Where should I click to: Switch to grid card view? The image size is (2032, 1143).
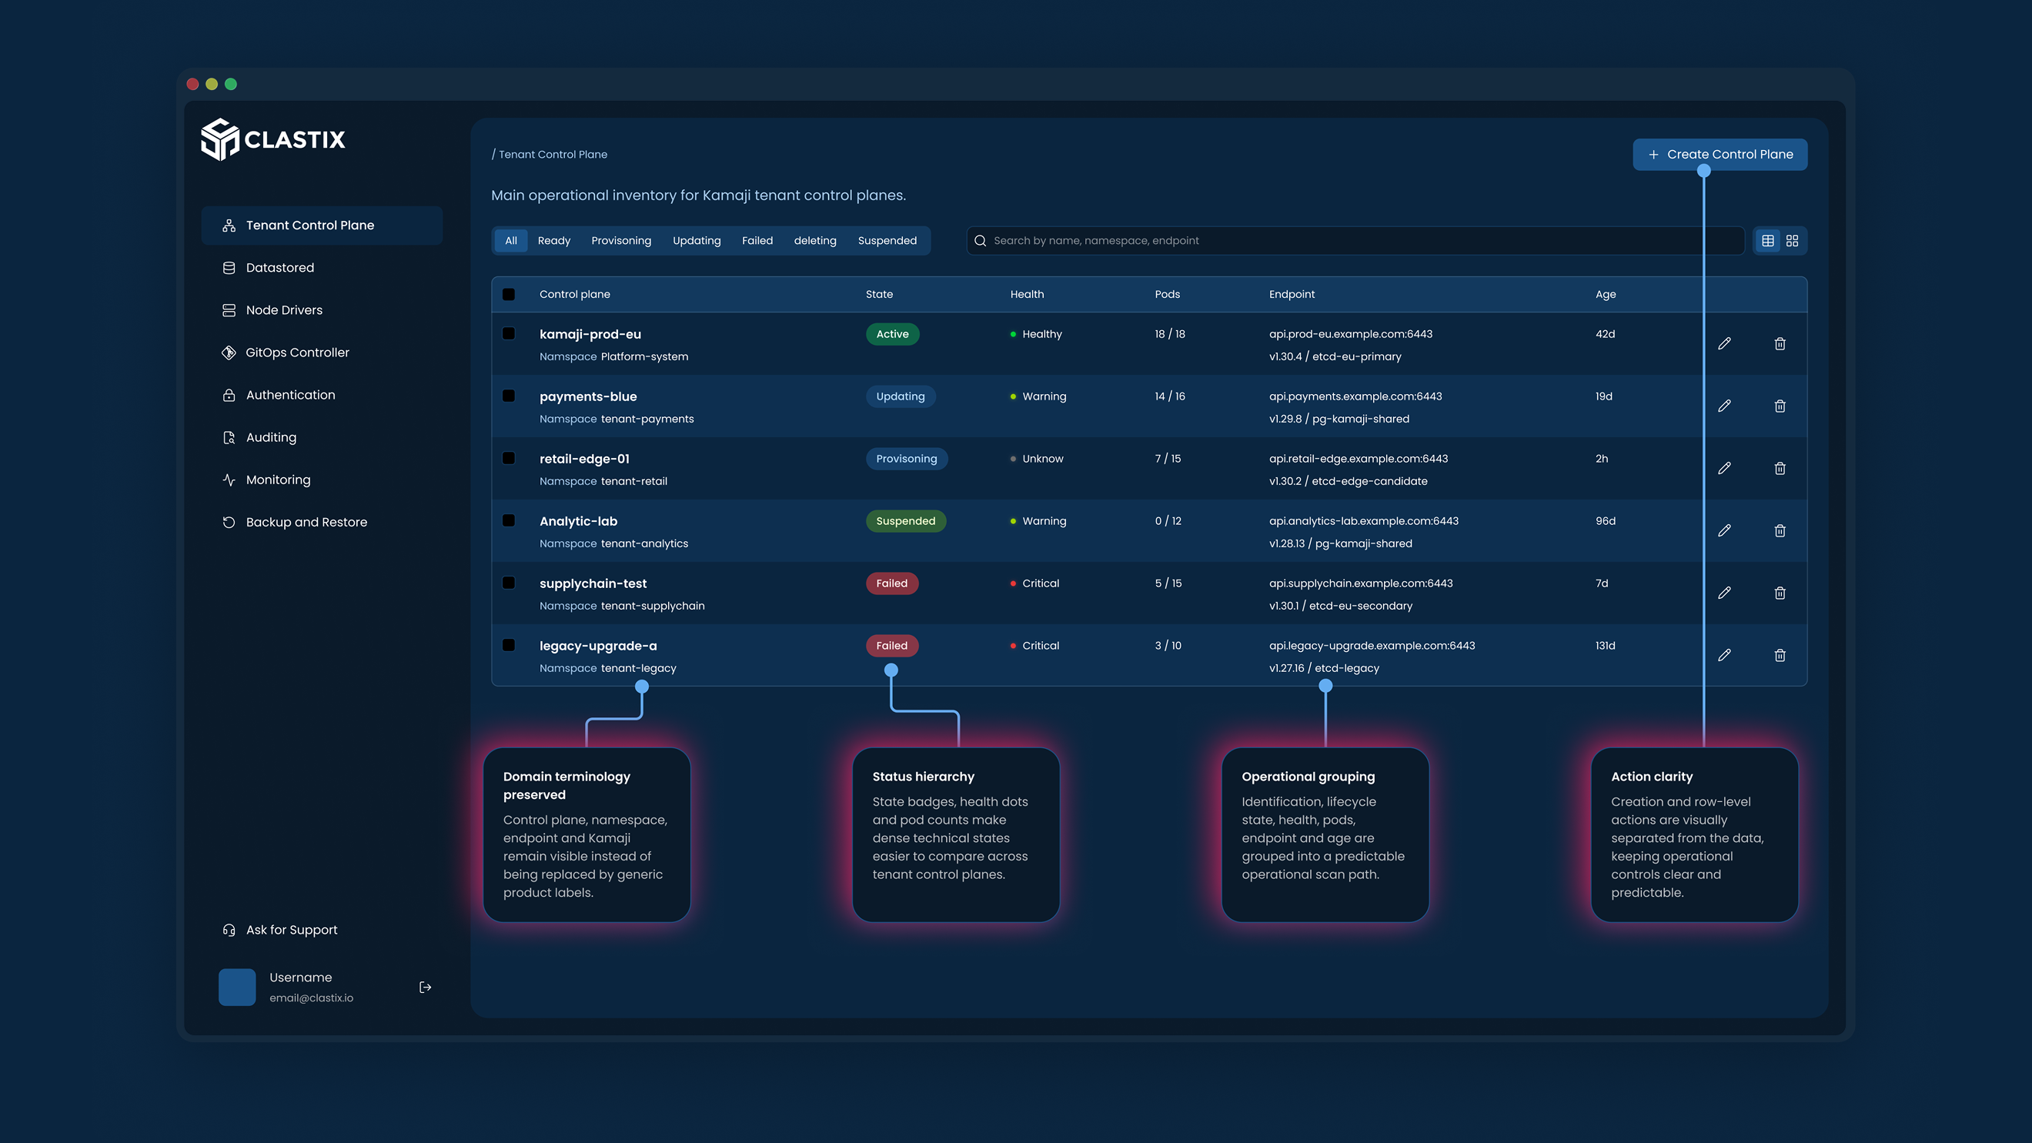[1792, 241]
